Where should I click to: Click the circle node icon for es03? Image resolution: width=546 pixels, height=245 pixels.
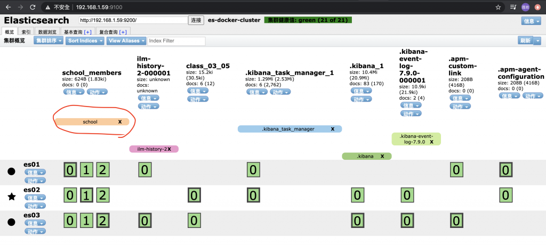pos(12,222)
